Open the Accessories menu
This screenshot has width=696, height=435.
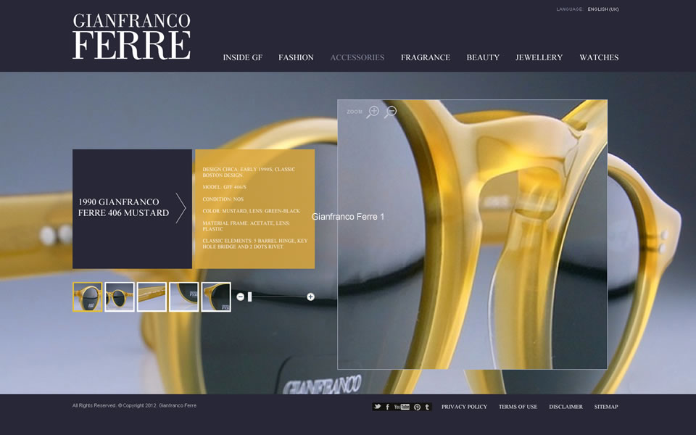(357, 57)
